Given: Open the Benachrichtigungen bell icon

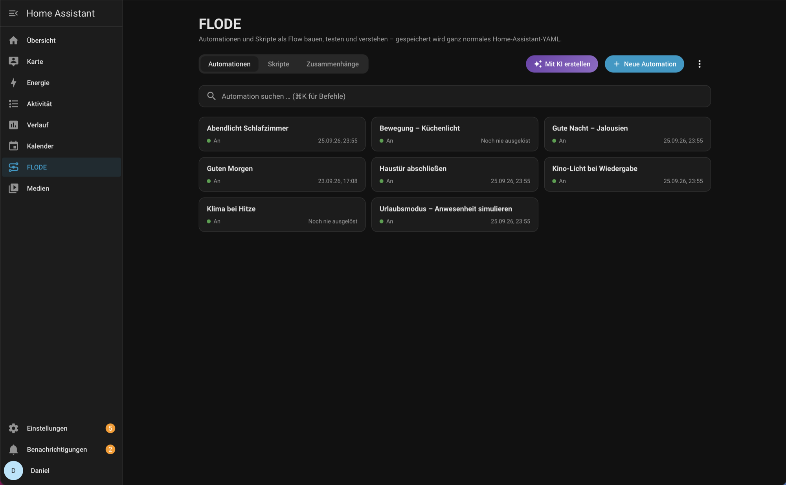Looking at the screenshot, I should point(13,450).
